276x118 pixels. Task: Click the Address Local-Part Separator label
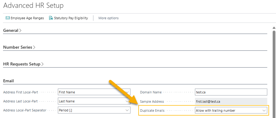click(x=25, y=110)
